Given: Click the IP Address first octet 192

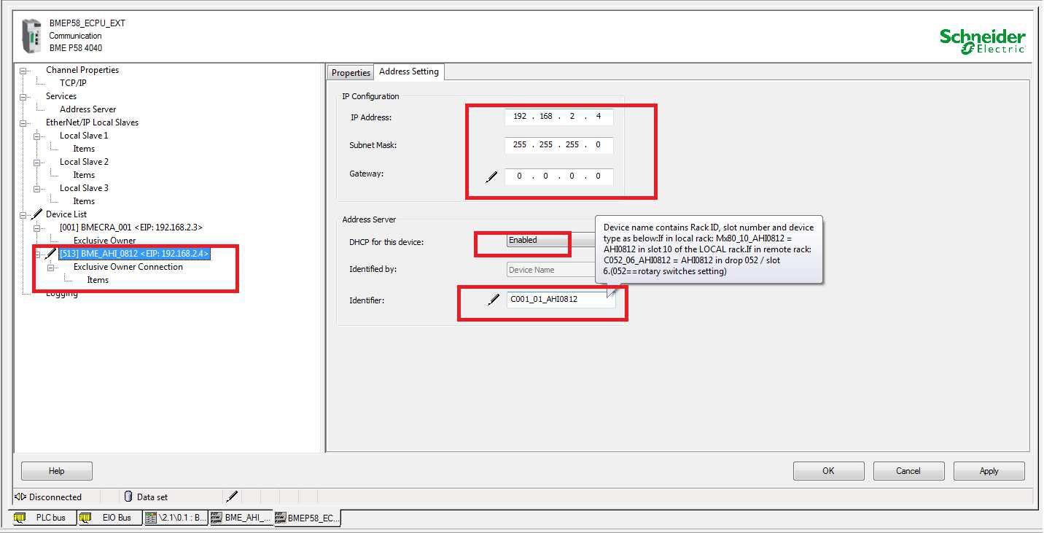Looking at the screenshot, I should [519, 117].
